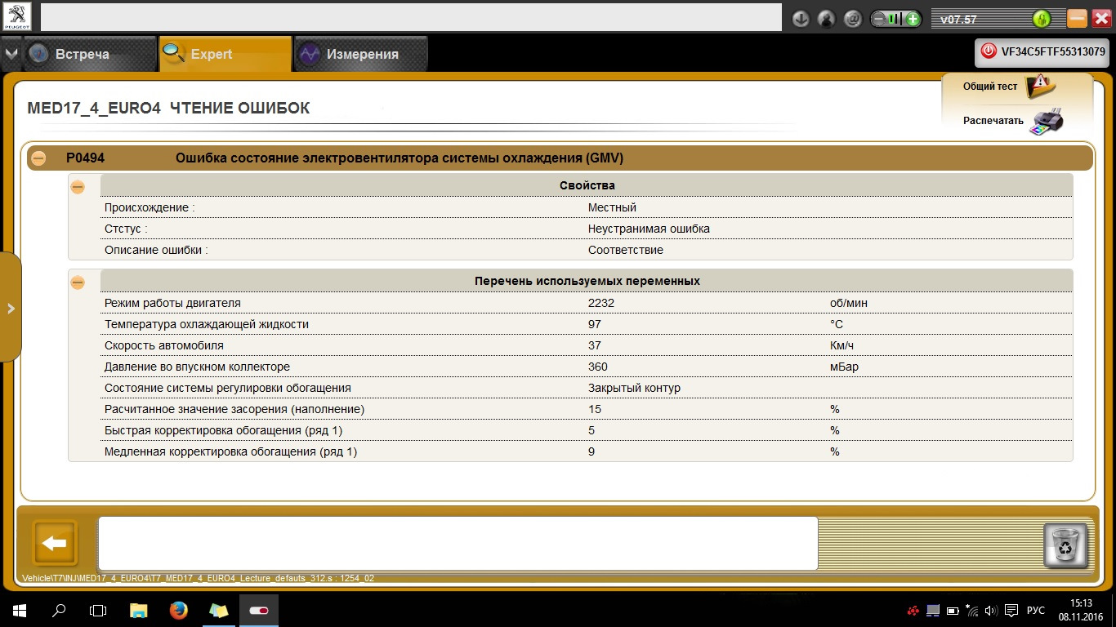
Task: Click status value Неустранимая ошибка
Action: point(649,229)
